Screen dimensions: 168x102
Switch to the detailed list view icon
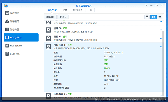coord(153,17)
